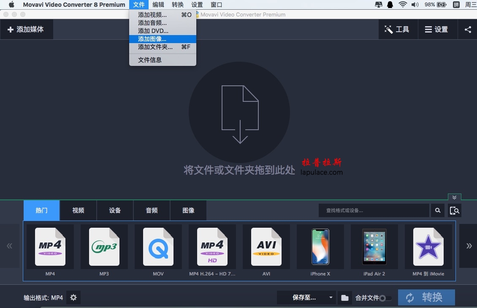The image size is (477, 308).
Task: Open the 转换 menu in menu bar
Action: (x=178, y=5)
